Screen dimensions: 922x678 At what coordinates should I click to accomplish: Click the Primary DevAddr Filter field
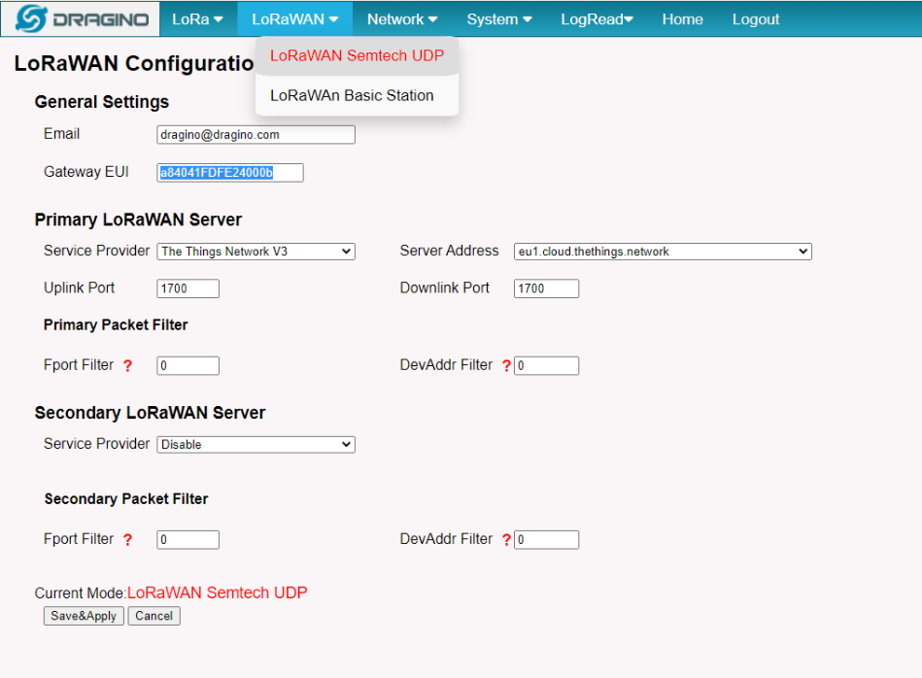coord(546,366)
